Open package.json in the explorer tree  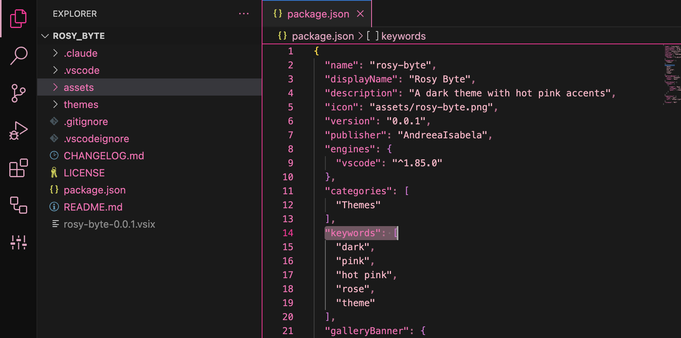tap(149, 190)
